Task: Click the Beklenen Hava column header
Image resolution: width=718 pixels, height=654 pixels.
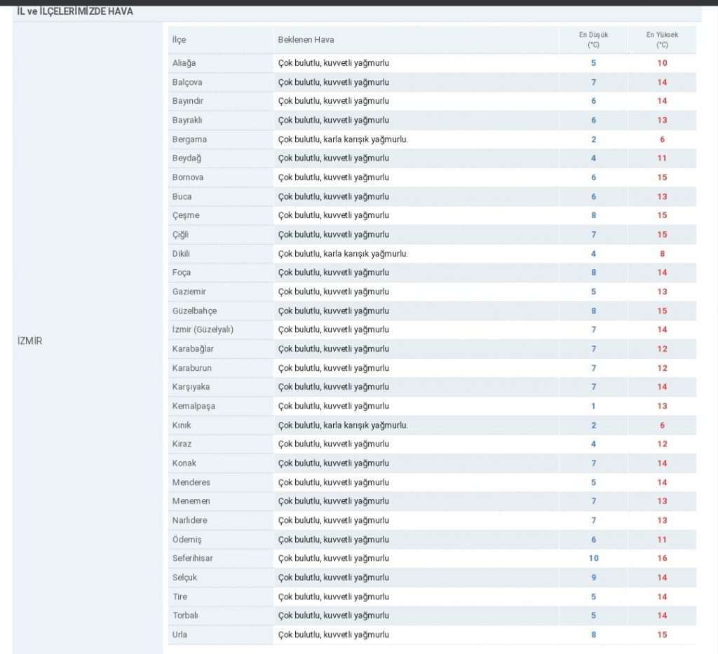Action: pos(306,40)
